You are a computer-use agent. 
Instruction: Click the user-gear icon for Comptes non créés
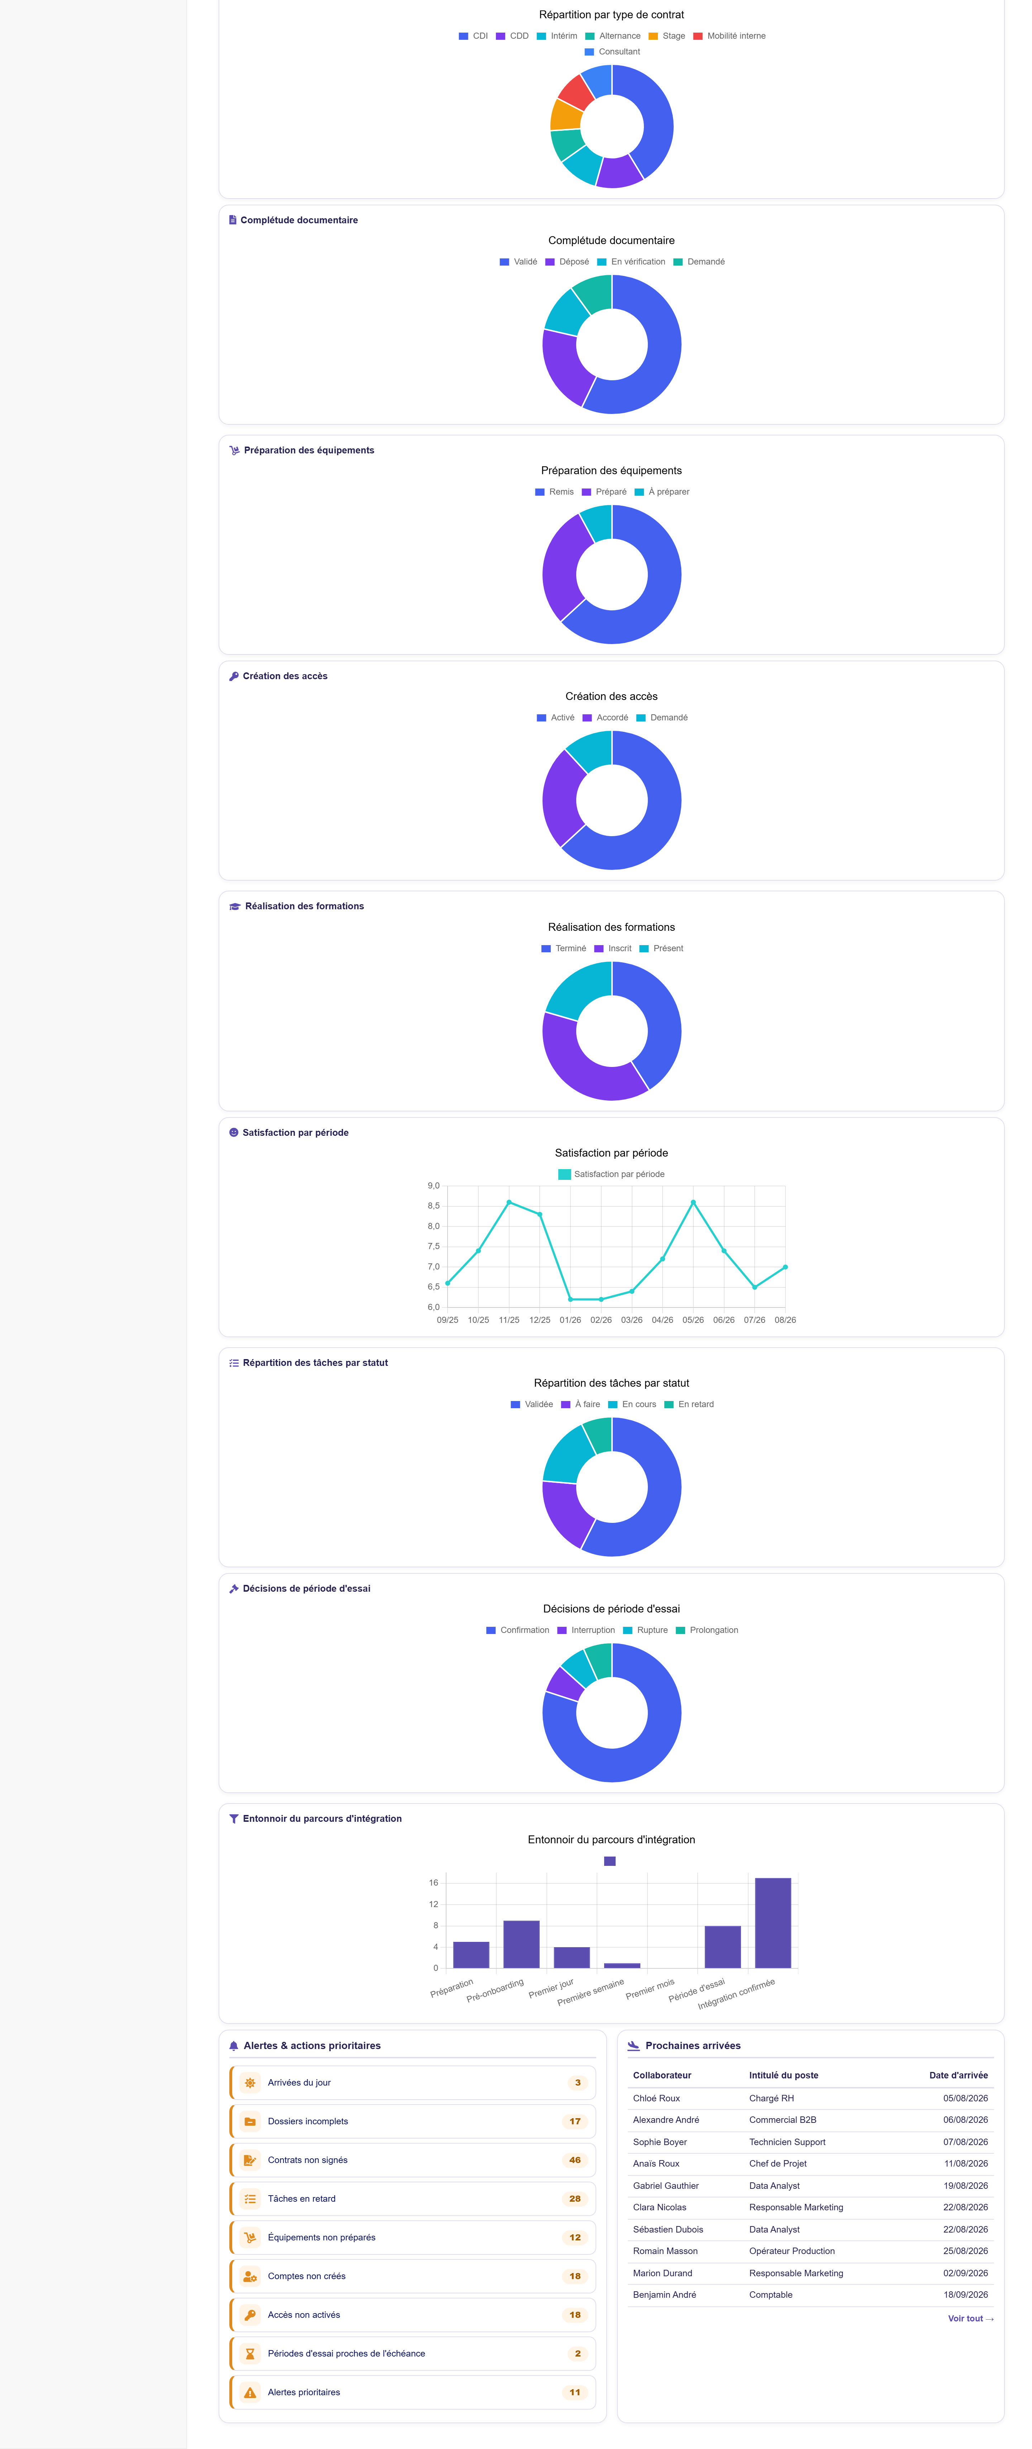(250, 2276)
